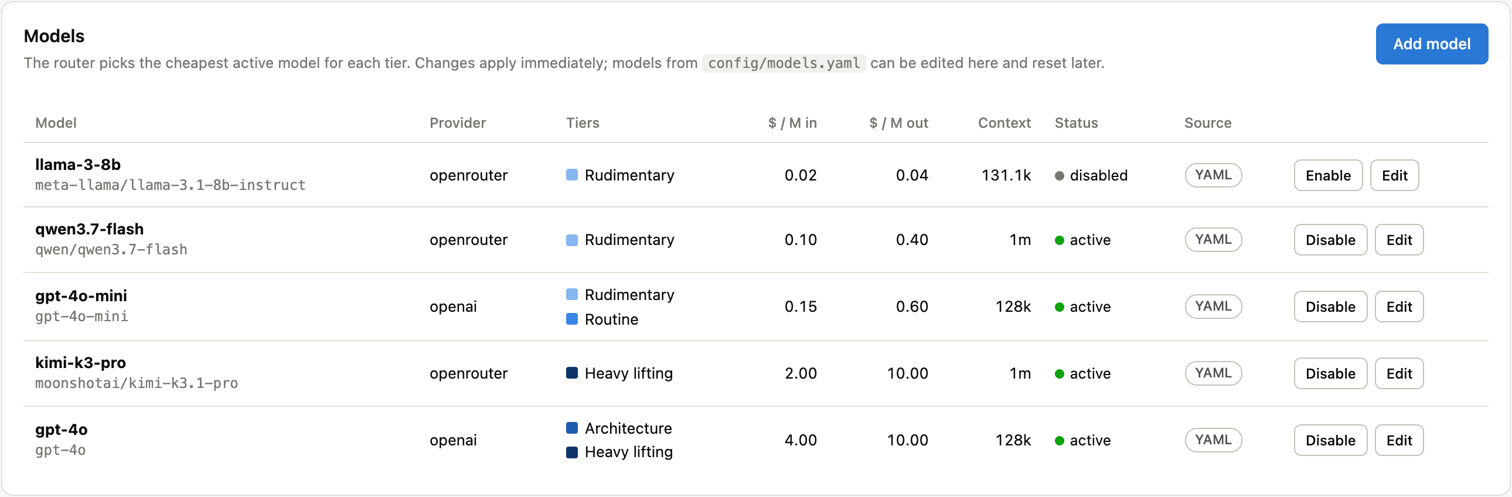Click the Context column header
The width and height of the screenshot is (1512, 497).
(x=1004, y=123)
